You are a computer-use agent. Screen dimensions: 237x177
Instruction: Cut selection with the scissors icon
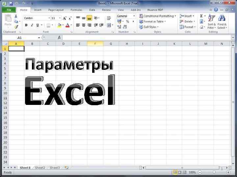point(16,16)
